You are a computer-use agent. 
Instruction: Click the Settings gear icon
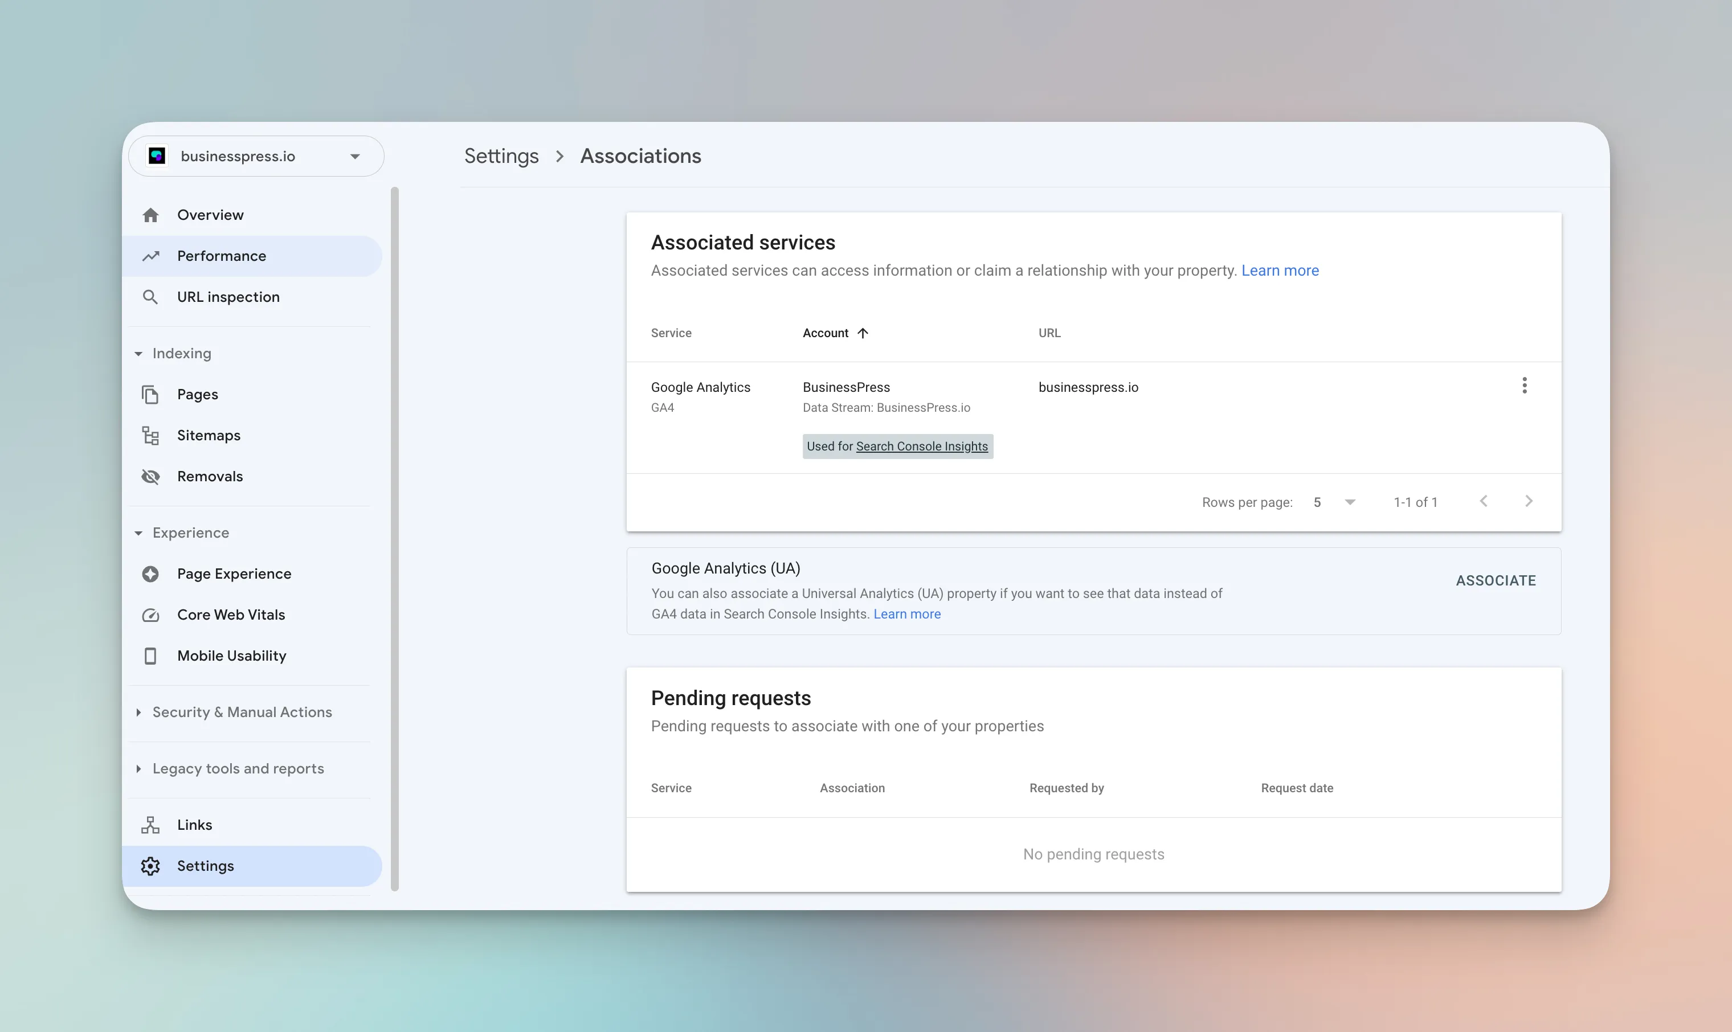pos(150,866)
